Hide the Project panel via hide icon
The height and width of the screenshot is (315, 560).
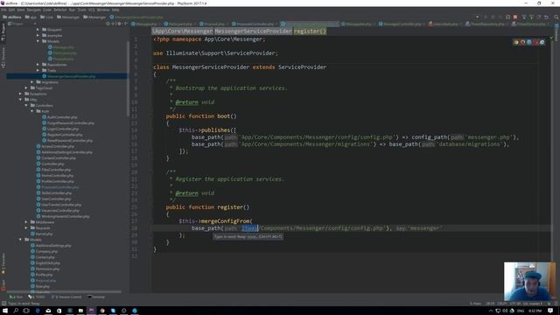point(126,24)
